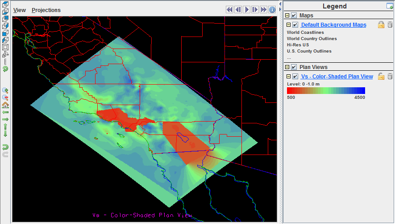Delete the Vs Color-Shaded Plan View display

pyautogui.click(x=390, y=77)
